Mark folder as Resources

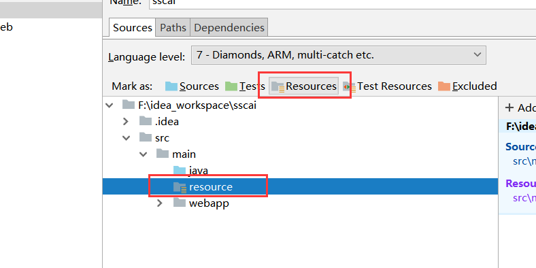pyautogui.click(x=304, y=86)
